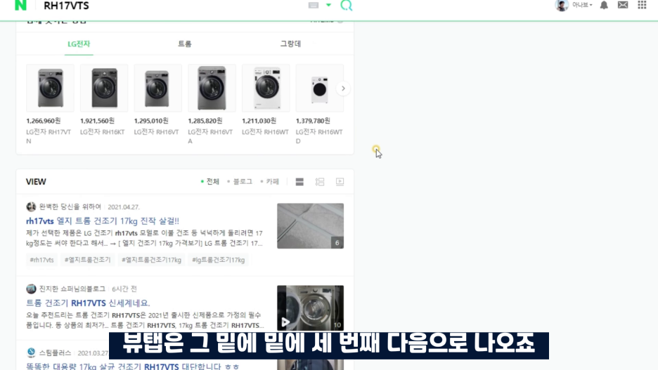This screenshot has width=658, height=370.
Task: Open the Naver services grid icon
Action: tap(642, 5)
